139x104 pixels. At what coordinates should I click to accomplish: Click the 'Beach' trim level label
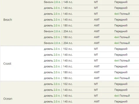coord(8,20)
